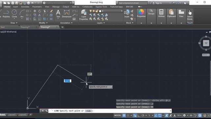
Task: Add a new drawing tab with plus button
Action: pyautogui.click(x=62, y=27)
